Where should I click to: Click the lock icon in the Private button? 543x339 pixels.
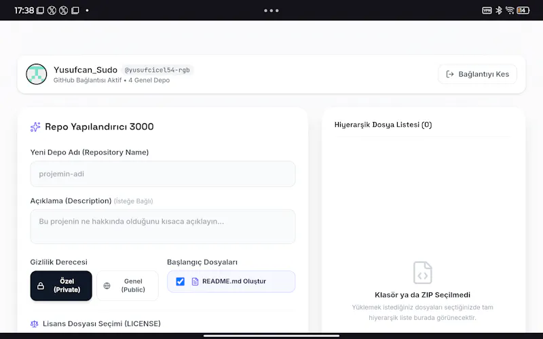tap(41, 285)
